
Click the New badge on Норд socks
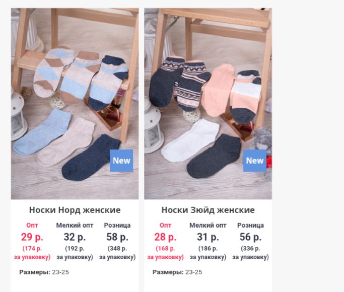coord(121,161)
